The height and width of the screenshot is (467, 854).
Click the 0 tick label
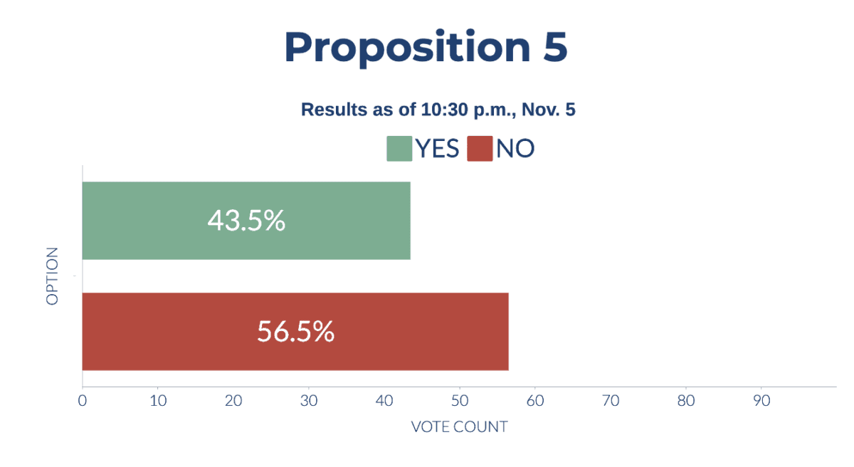click(x=83, y=401)
